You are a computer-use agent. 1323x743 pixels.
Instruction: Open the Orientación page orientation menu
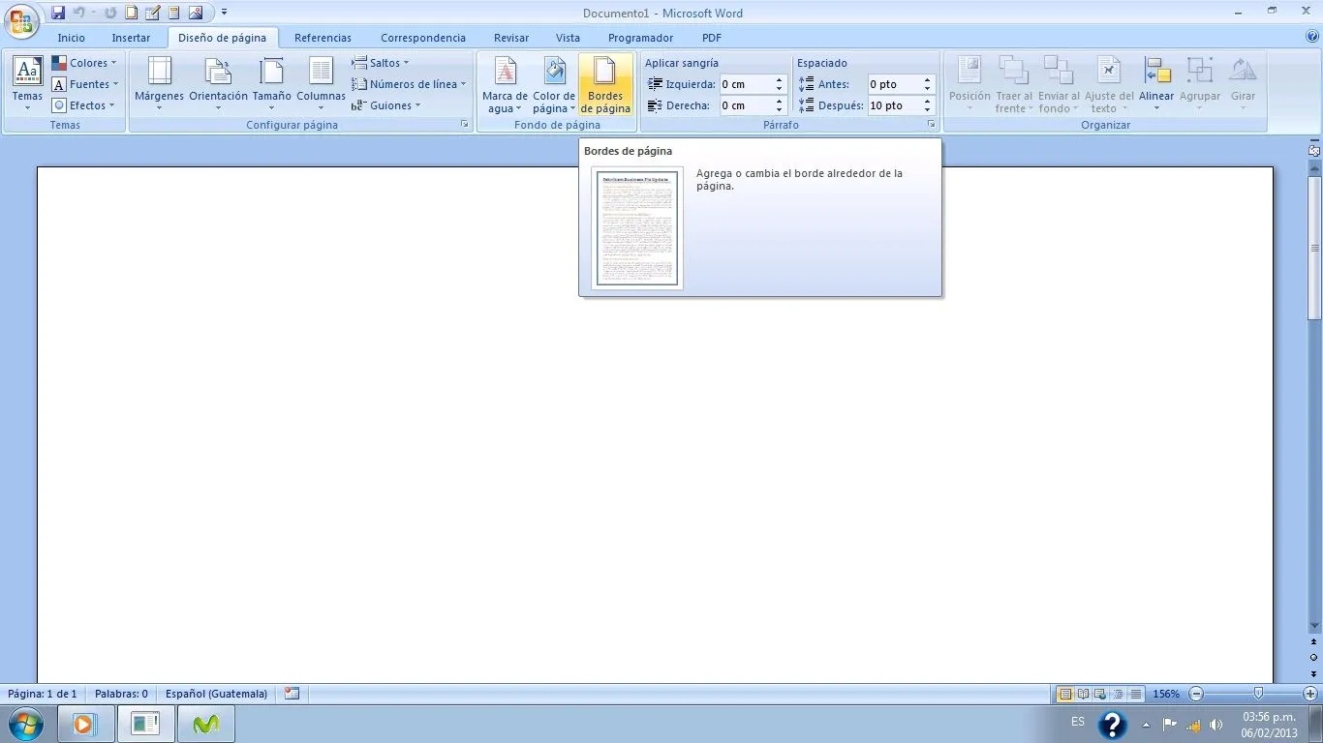pyautogui.click(x=218, y=84)
